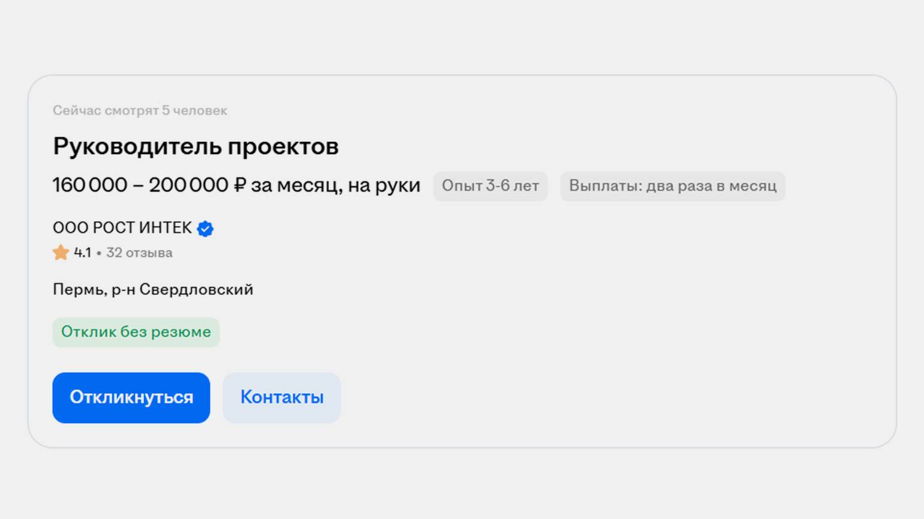This screenshot has height=519, width=924.
Task: Click the ruble currency symbol
Action: (x=239, y=186)
